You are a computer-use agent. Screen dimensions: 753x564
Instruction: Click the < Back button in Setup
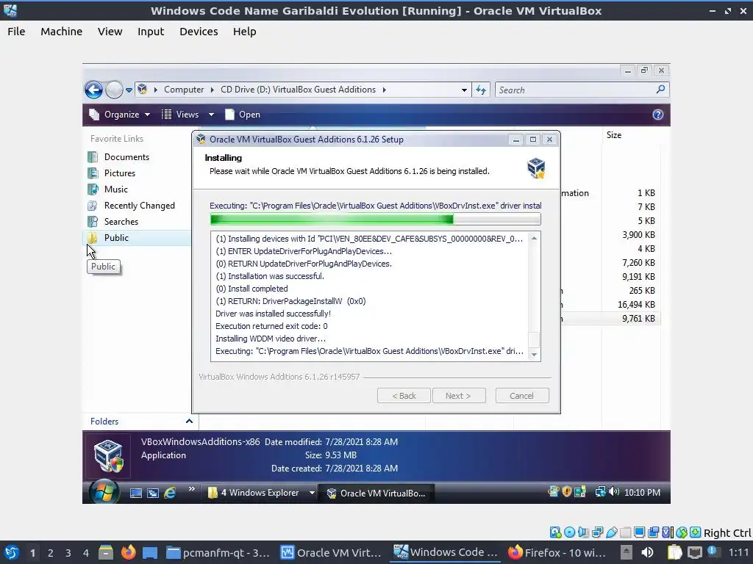pos(404,396)
